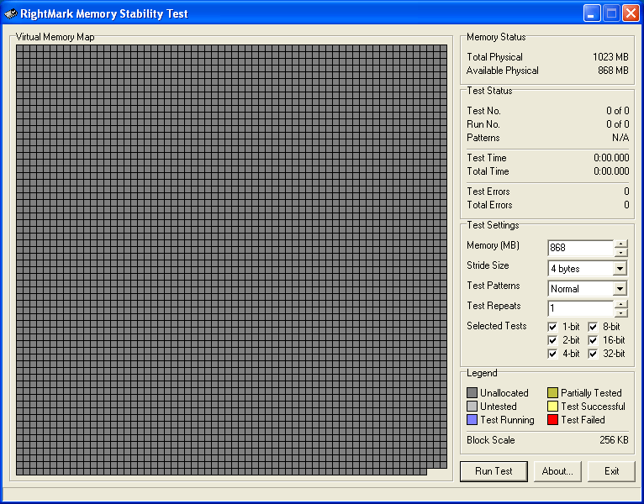Viewport: 644px width, 504px height.
Task: Click the 'Total Errors' label
Action: (489, 205)
